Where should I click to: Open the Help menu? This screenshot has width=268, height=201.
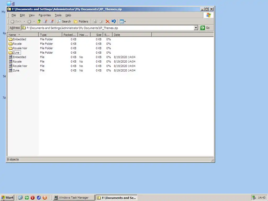[x=68, y=15]
